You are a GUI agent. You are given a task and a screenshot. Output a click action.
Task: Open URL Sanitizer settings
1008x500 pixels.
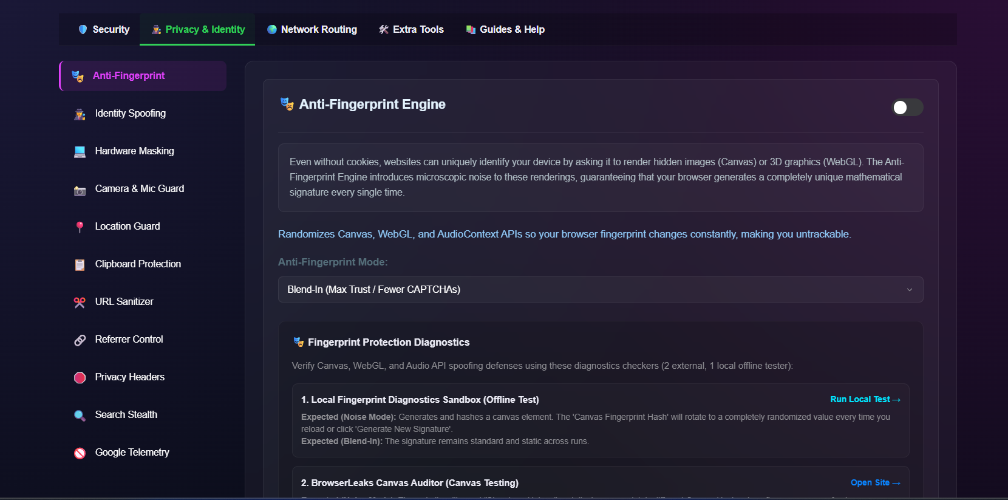coord(143,302)
